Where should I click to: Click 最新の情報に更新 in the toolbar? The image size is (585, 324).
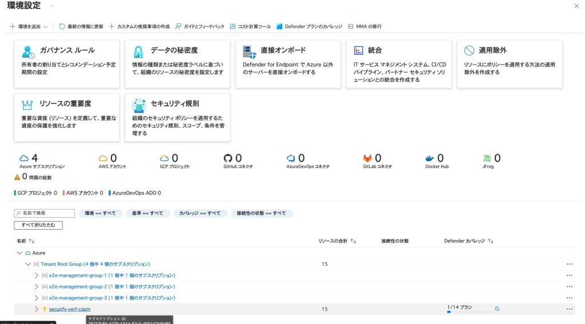tap(81, 26)
